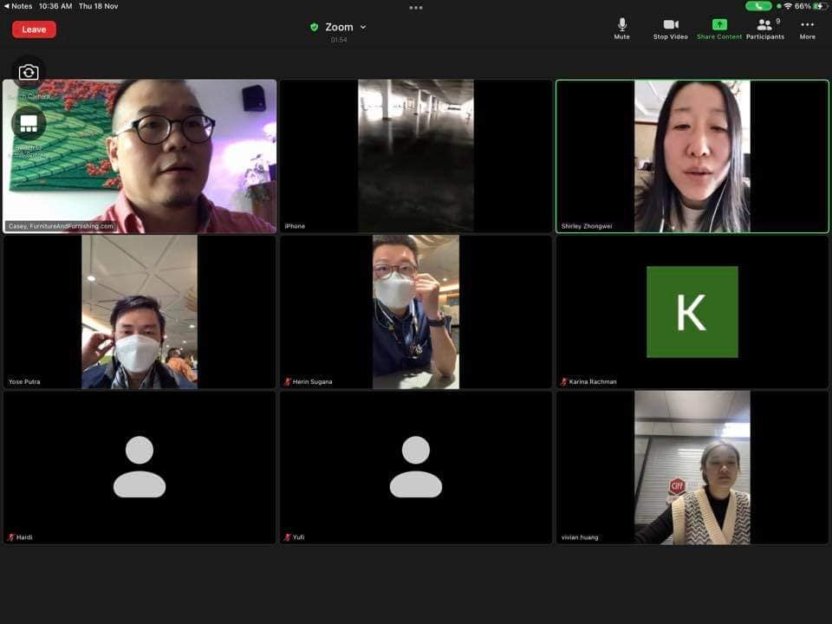Open the More options menu
Screen dimensions: 832x624
[807, 29]
